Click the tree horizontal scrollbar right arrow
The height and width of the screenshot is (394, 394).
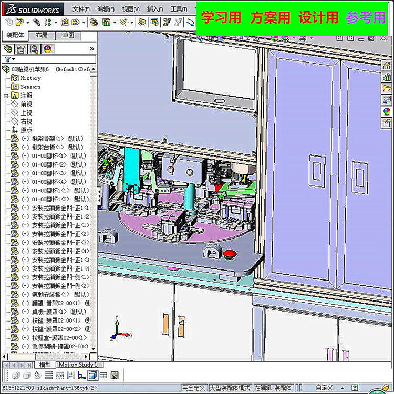[86, 357]
